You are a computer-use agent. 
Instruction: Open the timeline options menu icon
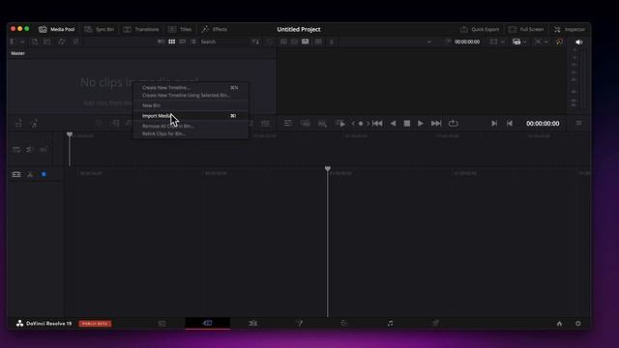coord(578,123)
